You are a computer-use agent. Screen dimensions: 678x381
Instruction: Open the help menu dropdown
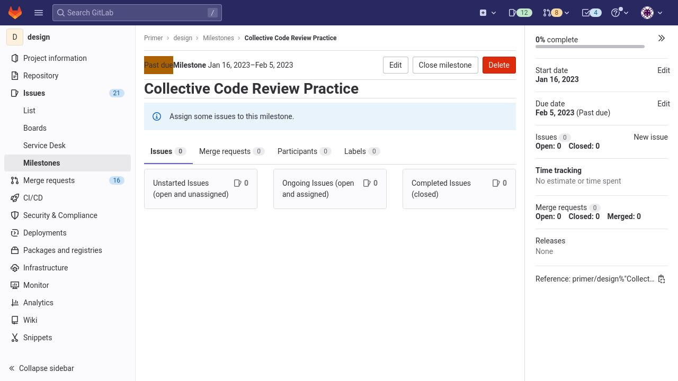(620, 13)
